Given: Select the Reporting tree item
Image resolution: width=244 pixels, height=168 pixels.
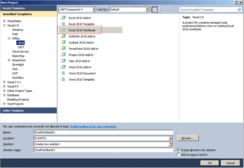Looking at the screenshot, I should tap(18, 56).
